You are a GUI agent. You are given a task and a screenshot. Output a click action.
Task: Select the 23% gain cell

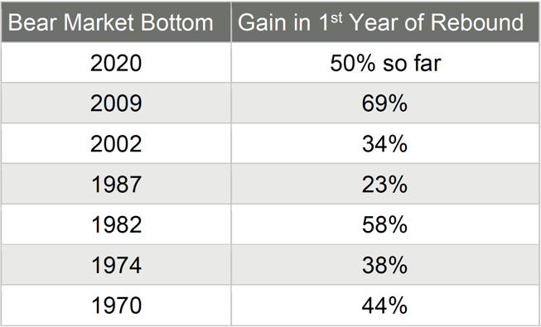pyautogui.click(x=385, y=184)
